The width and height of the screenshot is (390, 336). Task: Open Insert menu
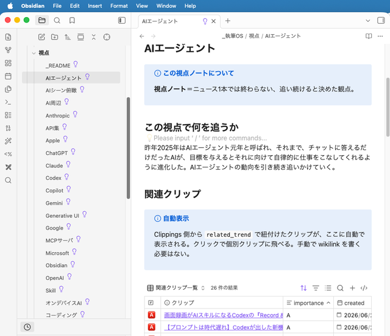95,5
